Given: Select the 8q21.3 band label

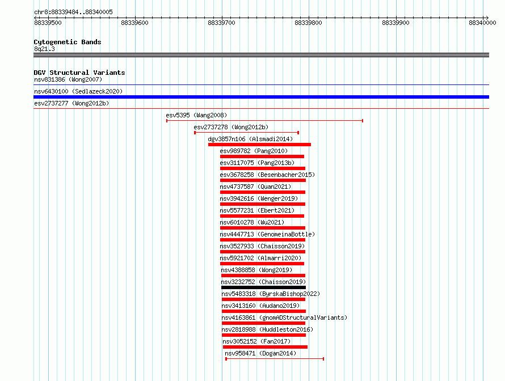Looking at the screenshot, I should tap(44, 49).
